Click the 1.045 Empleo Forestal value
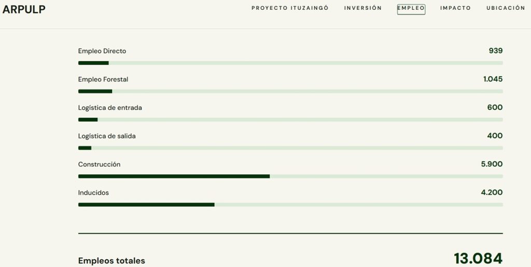Viewport: 531px width, 267px height. pyautogui.click(x=493, y=79)
